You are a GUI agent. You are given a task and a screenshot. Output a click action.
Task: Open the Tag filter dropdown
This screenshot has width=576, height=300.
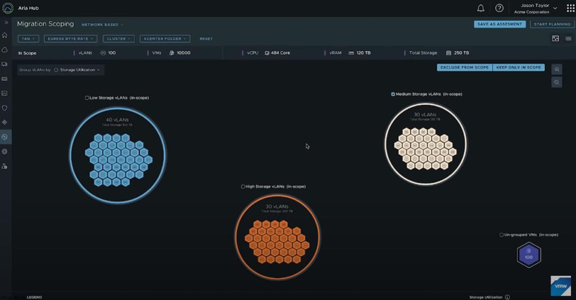[x=28, y=39]
